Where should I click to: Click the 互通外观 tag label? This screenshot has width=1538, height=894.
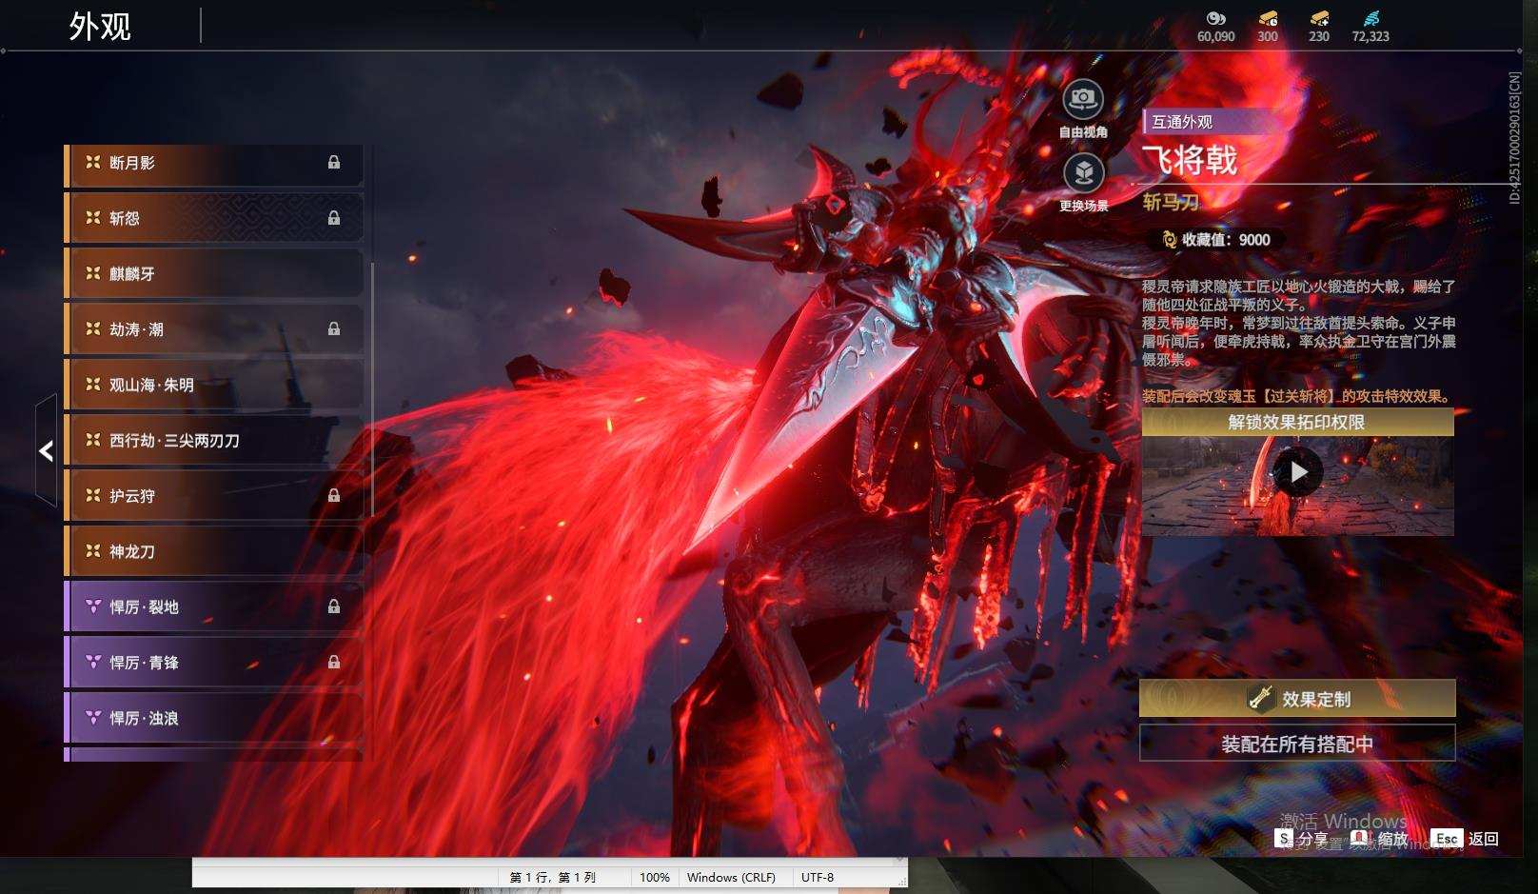(1182, 122)
